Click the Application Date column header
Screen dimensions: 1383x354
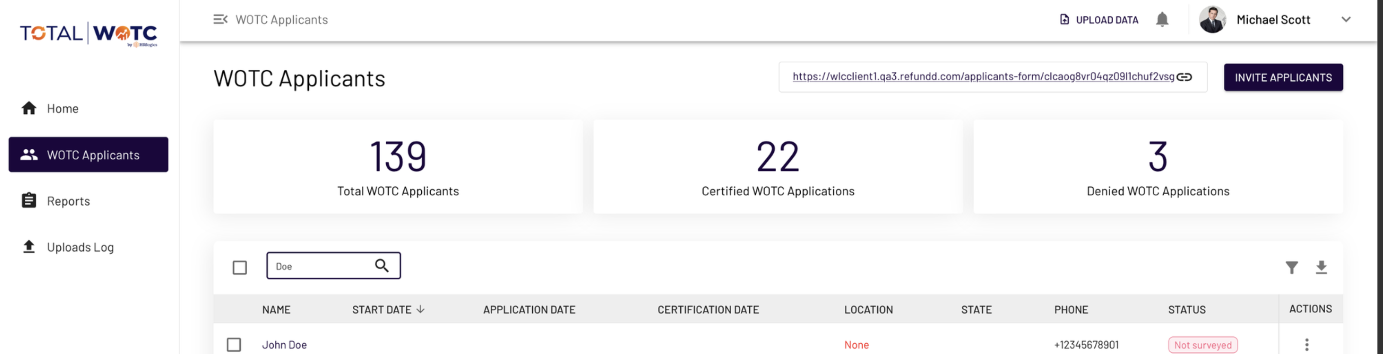pyautogui.click(x=529, y=310)
